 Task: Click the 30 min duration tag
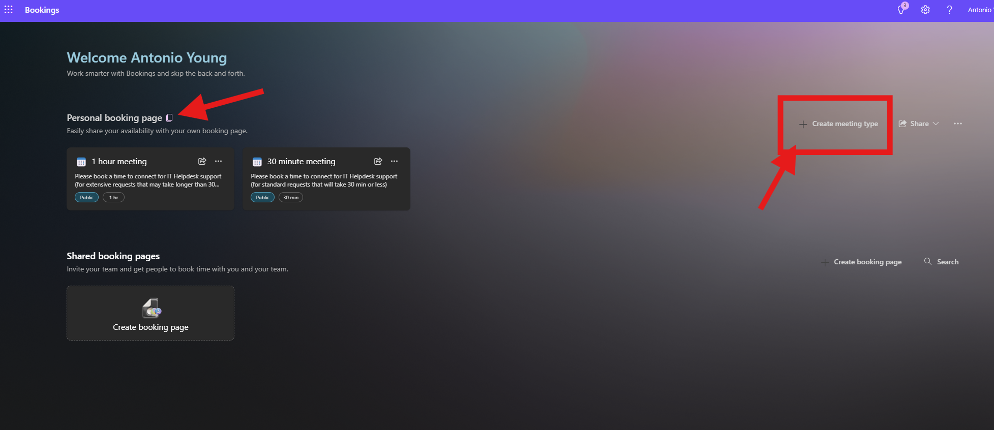291,197
